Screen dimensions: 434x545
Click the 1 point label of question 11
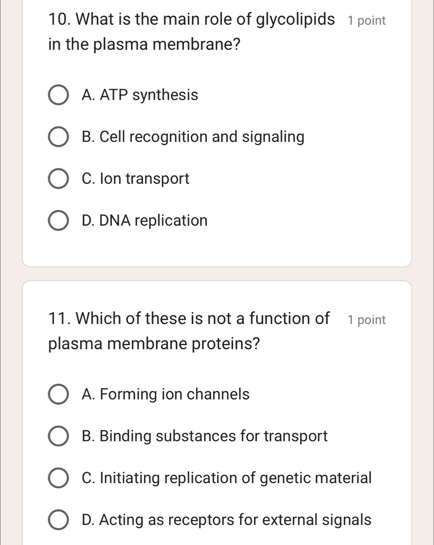coord(366,320)
